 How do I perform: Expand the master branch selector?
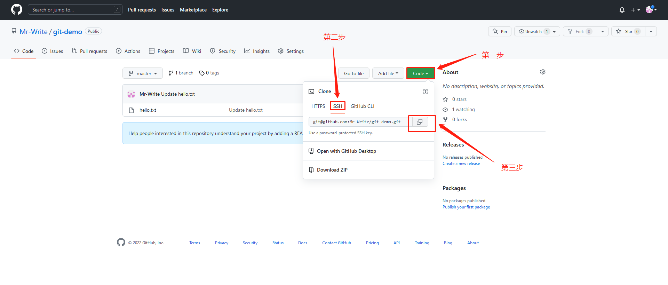(143, 73)
